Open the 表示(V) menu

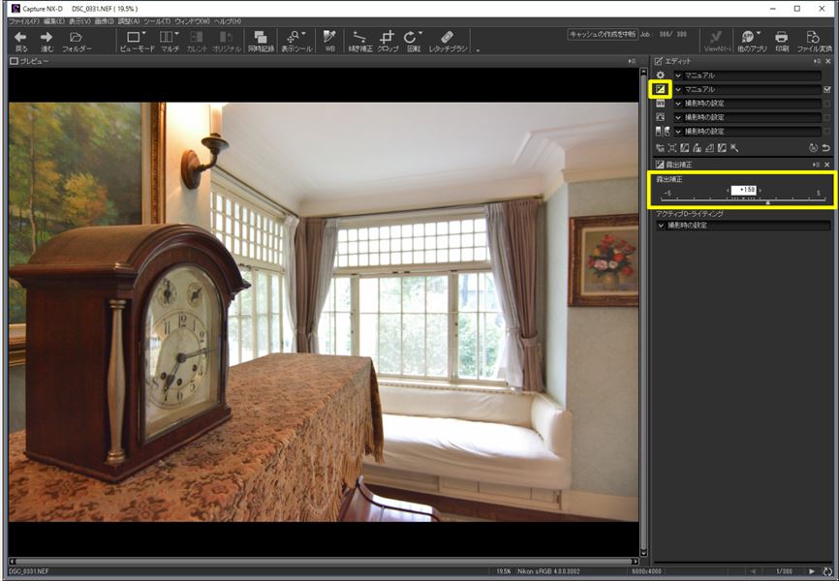(79, 21)
